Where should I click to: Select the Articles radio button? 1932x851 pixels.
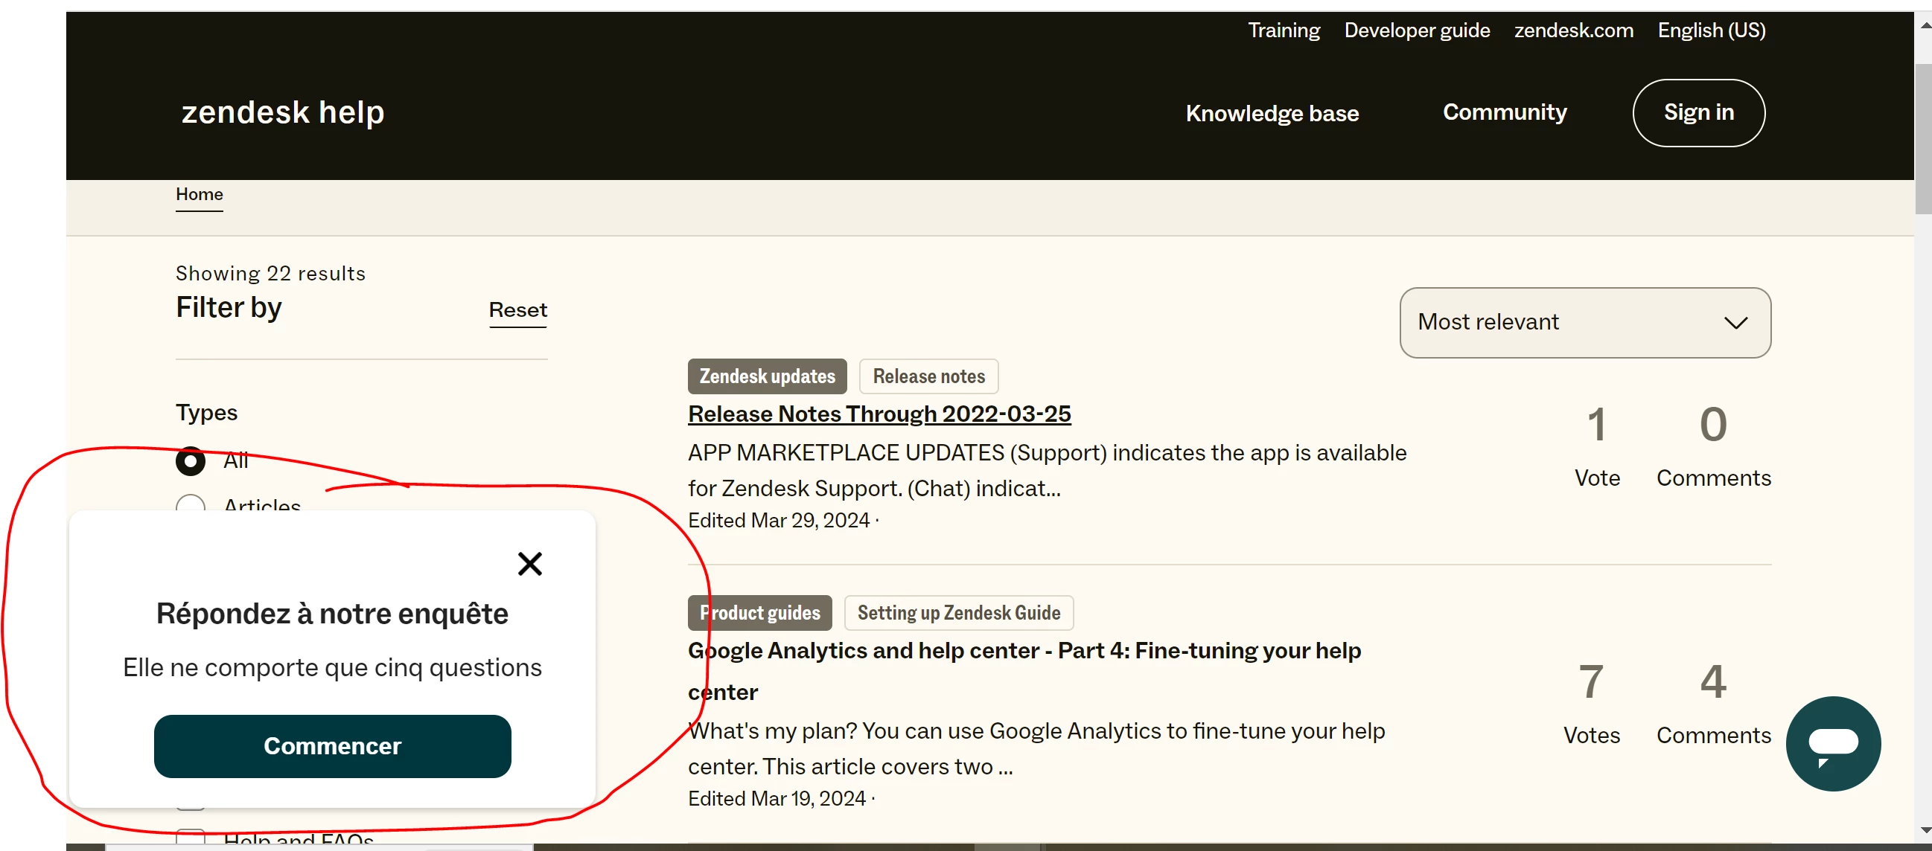pyautogui.click(x=191, y=505)
